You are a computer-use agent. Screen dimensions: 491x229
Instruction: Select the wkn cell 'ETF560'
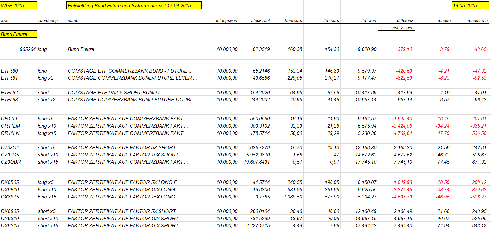point(10,71)
